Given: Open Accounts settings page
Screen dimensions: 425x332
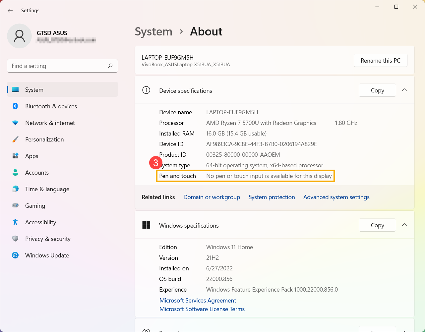Looking at the screenshot, I should tap(62, 172).
